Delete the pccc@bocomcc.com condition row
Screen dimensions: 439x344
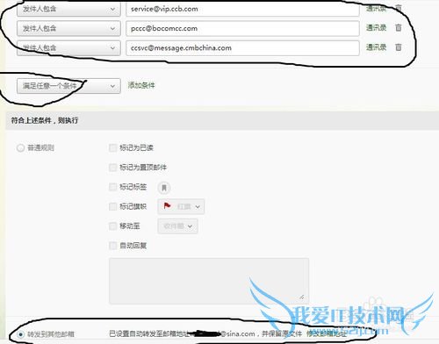click(x=399, y=28)
